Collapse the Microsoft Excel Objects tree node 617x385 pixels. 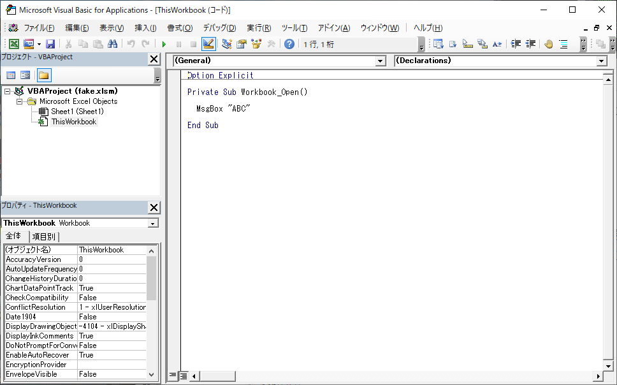coord(19,101)
